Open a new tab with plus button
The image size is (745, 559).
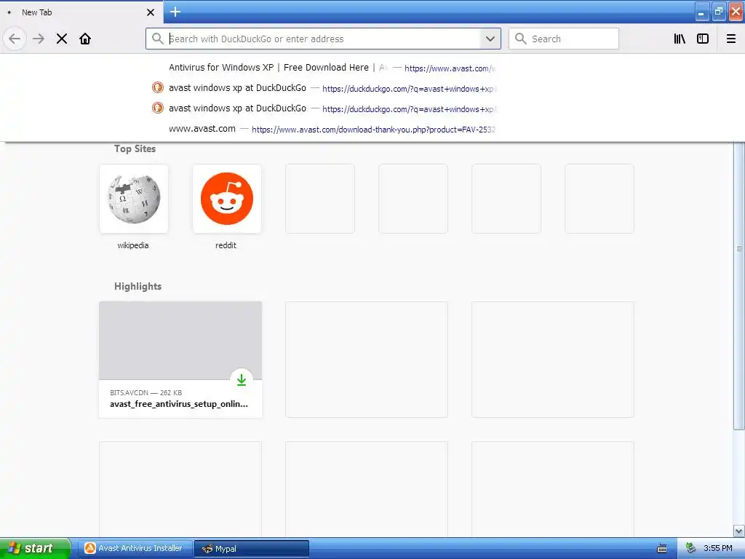[x=175, y=12]
